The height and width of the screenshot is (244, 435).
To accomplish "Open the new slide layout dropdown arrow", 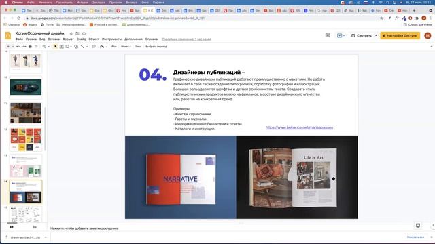I will coord(13,47).
